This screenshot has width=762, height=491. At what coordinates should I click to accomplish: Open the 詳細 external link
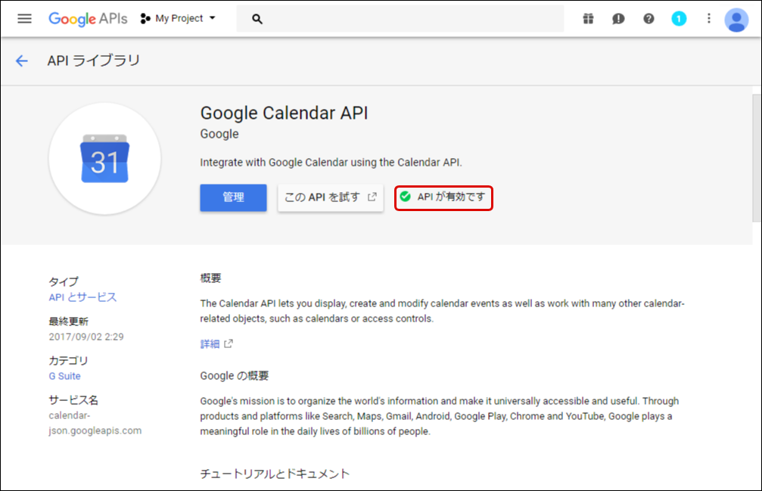(216, 343)
